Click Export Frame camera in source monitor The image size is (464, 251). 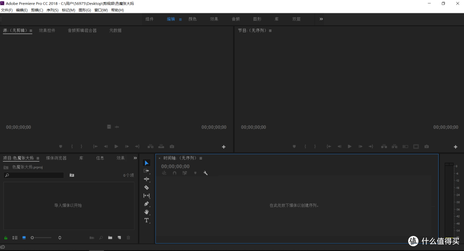(x=172, y=147)
